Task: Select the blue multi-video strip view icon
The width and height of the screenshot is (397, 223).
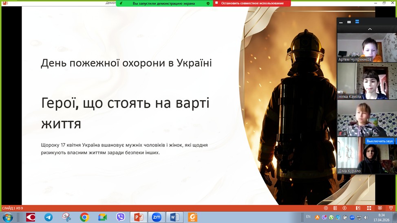Action: pos(357,22)
